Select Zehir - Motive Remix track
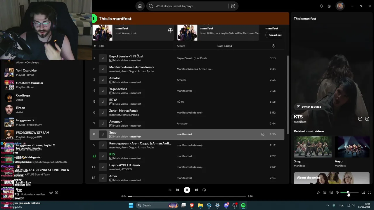Viewport: 374px width, 210px height. 187,113
